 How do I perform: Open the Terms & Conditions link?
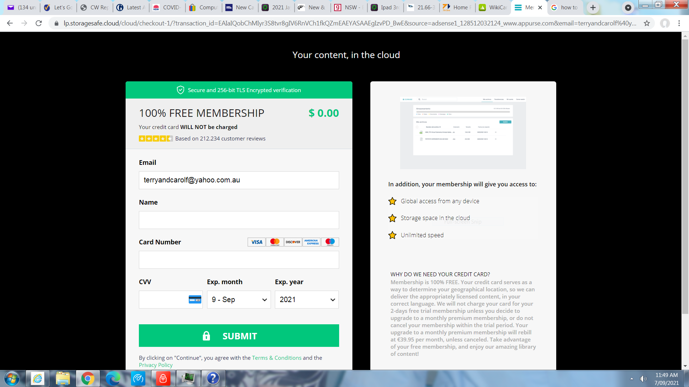click(276, 358)
